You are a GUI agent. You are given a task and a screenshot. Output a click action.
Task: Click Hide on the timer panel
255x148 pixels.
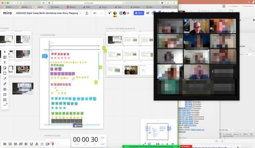coord(103,138)
